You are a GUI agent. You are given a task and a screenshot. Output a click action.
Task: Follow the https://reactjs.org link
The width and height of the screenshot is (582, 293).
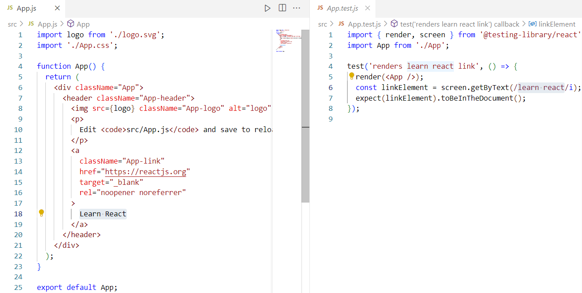click(146, 171)
